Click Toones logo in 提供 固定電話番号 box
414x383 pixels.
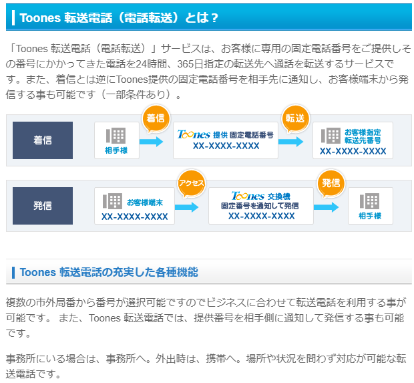[x=194, y=134]
